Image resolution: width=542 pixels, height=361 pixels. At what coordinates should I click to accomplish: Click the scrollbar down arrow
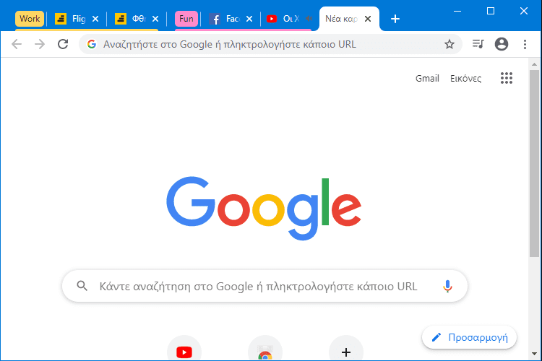(534, 354)
